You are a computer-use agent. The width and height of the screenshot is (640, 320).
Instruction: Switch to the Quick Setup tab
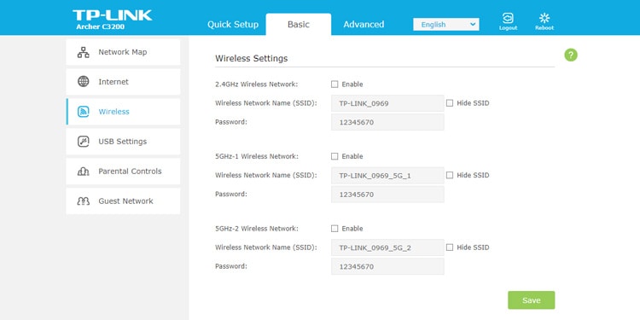click(x=233, y=25)
